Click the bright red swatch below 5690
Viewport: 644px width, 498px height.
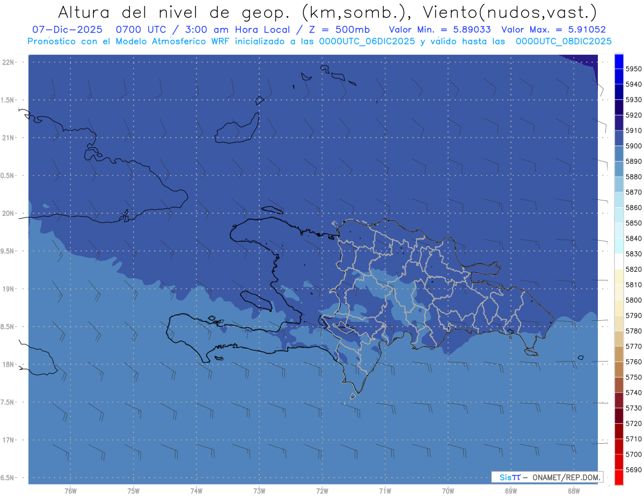[619, 478]
